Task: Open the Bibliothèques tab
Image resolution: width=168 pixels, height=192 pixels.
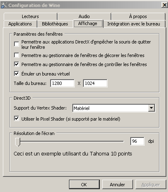Action: [x=55, y=24]
